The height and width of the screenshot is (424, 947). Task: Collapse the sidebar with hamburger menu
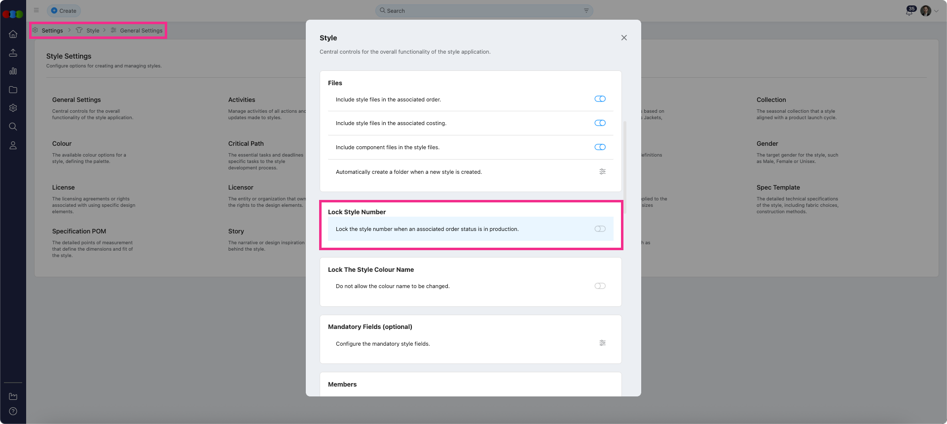[x=36, y=10]
